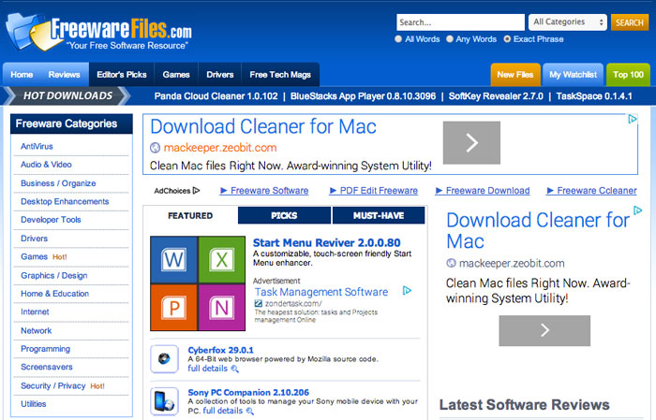Click Task Management Software ad link
The height and width of the screenshot is (420, 656).
pos(321,292)
